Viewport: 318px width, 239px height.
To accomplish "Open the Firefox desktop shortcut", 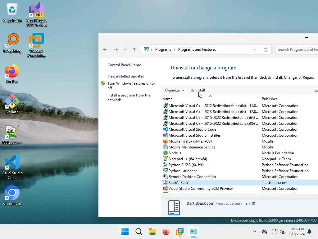I will (12, 73).
